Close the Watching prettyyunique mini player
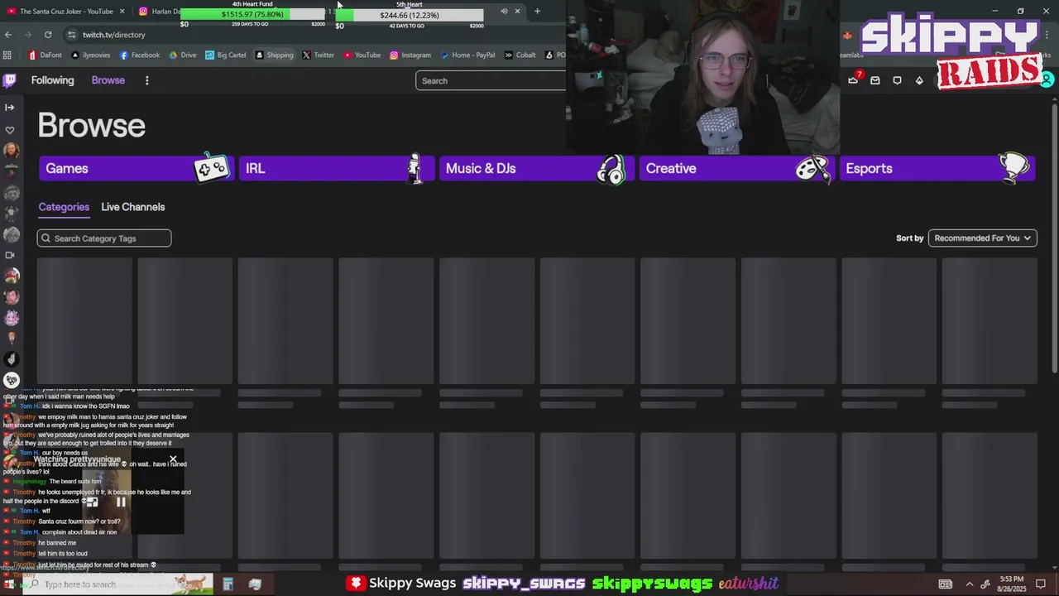This screenshot has width=1059, height=596. click(x=173, y=459)
